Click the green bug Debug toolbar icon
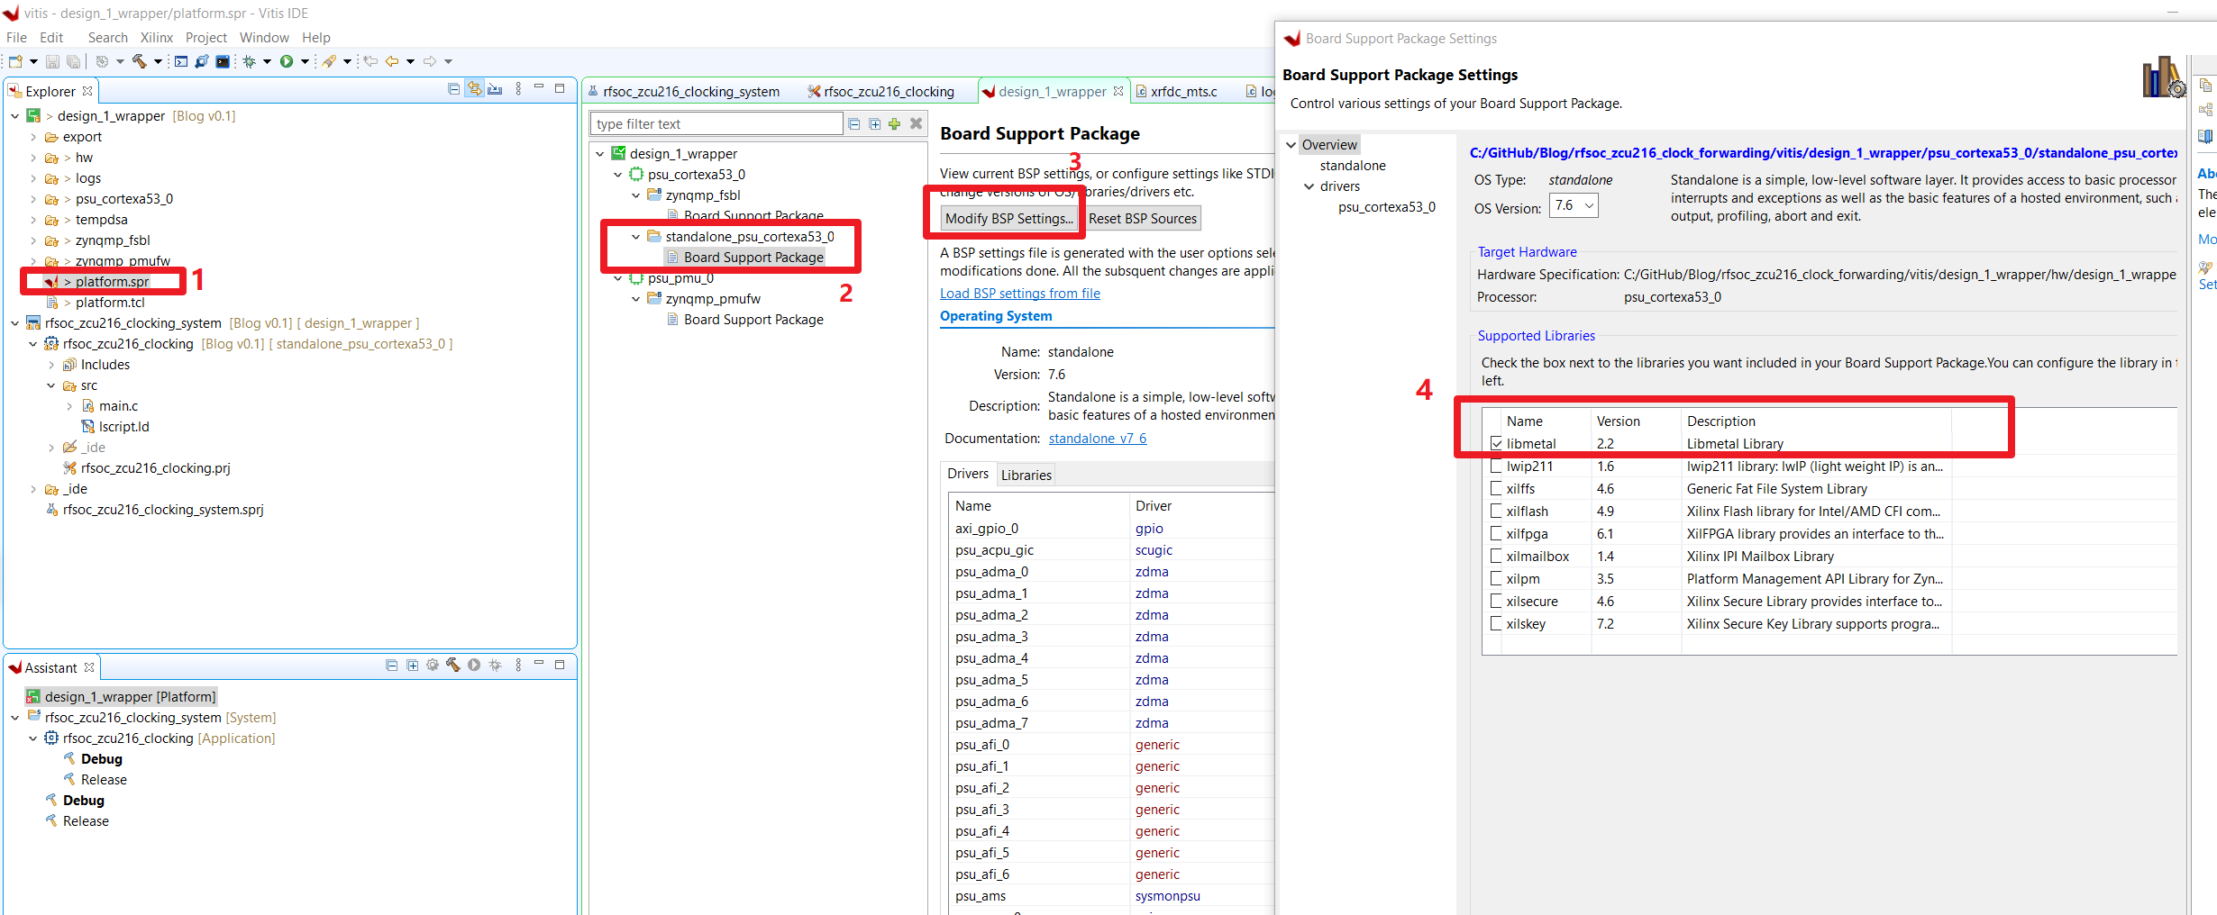Viewport: 2217px width, 915px height. [x=250, y=61]
